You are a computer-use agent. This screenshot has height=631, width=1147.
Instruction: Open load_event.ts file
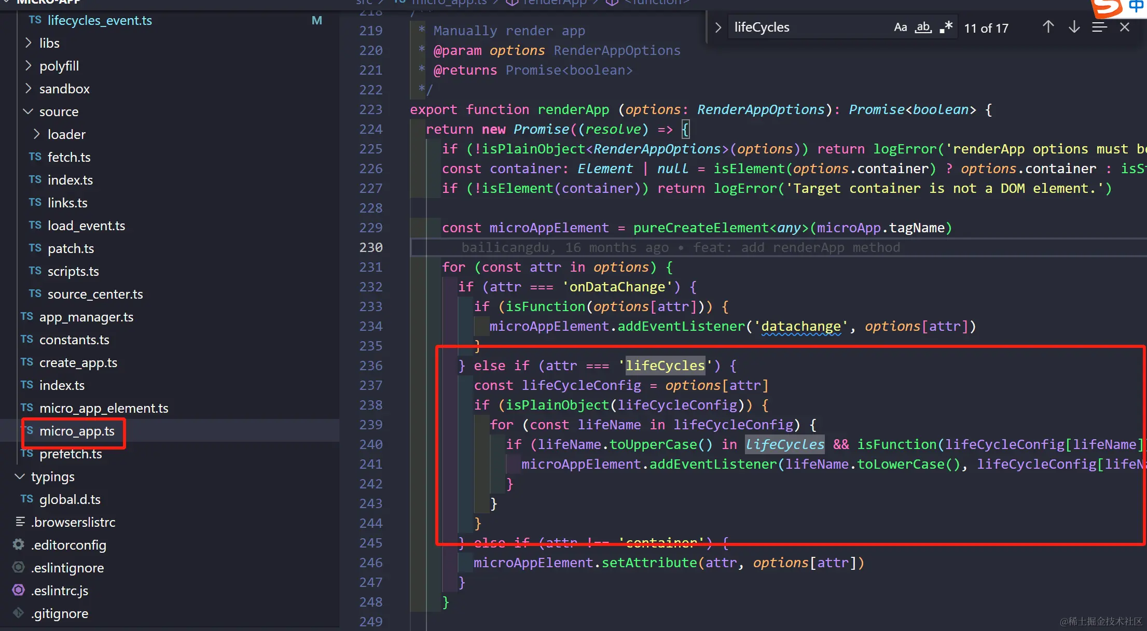(86, 226)
